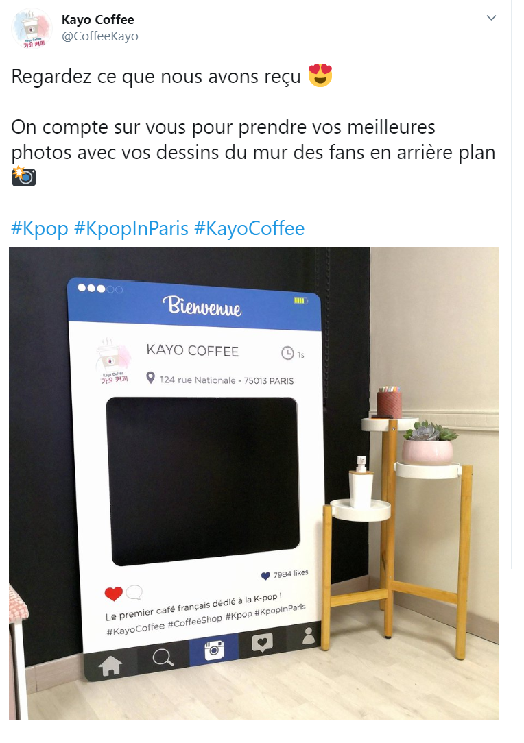
Task: Click the camera icon on the frame's bottom bar
Action: coord(214,650)
